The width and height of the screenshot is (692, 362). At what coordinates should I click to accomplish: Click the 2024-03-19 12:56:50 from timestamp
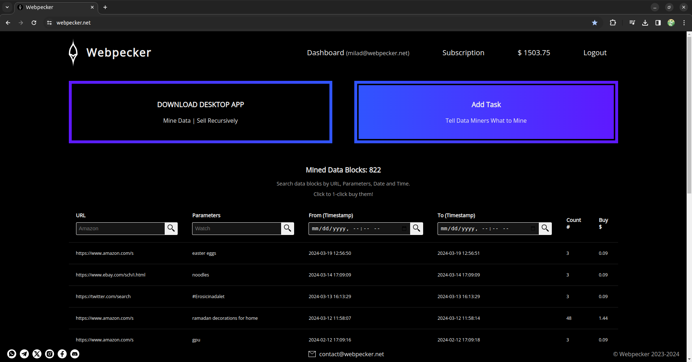330,253
